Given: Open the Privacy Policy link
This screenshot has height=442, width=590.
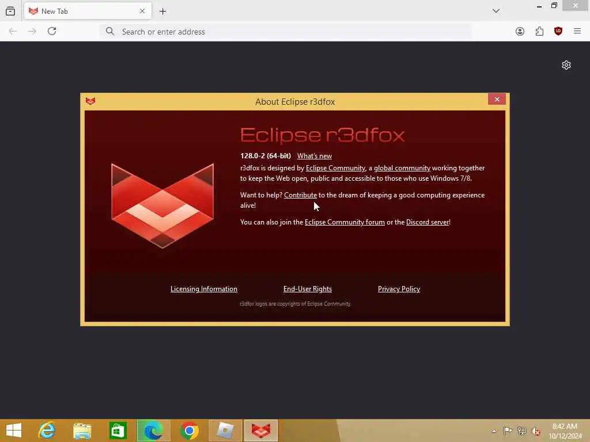Looking at the screenshot, I should click(399, 289).
